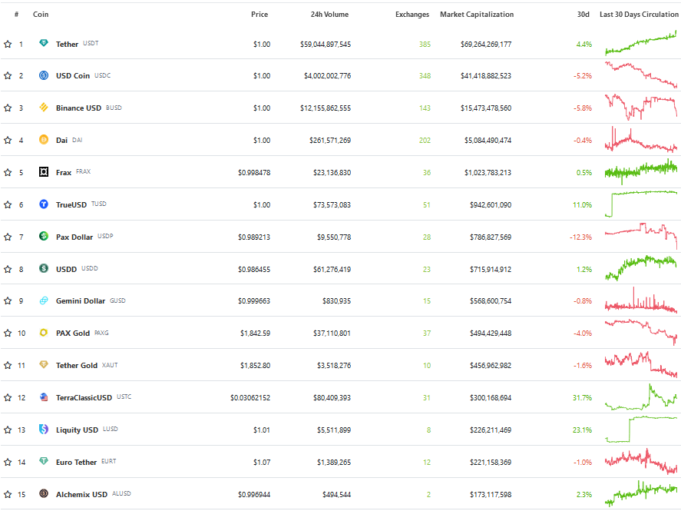Click the Tether Gold logo icon
Image resolution: width=681 pixels, height=511 pixels.
pyautogui.click(x=44, y=364)
